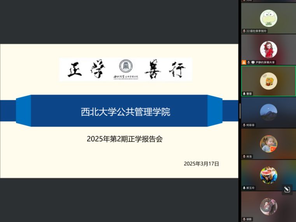Click the participant list vertical scrollbar
Viewport: 296px width, 222px height.
(240, 111)
